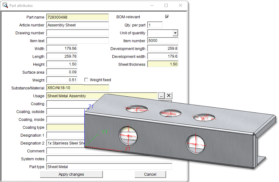Click the Sheet thickness field
Image resolution: width=279 pixels, height=182 pixels.
click(163, 64)
